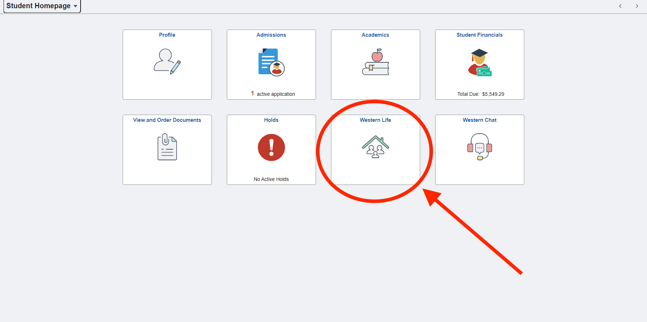Click the Western Chat headset icon
Screen dimensions: 647x322
480,147
